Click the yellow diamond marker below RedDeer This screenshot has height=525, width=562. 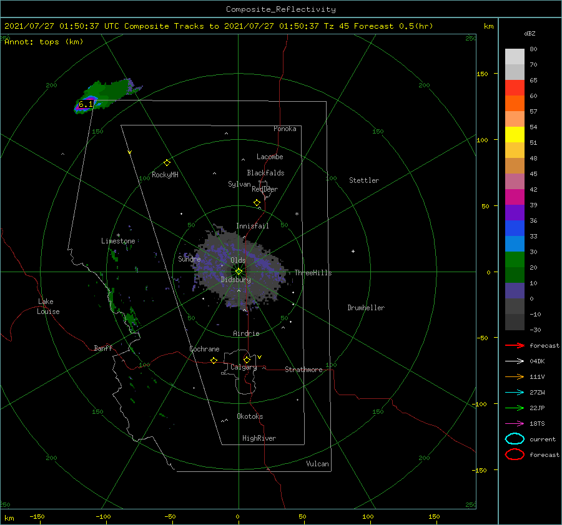257,203
